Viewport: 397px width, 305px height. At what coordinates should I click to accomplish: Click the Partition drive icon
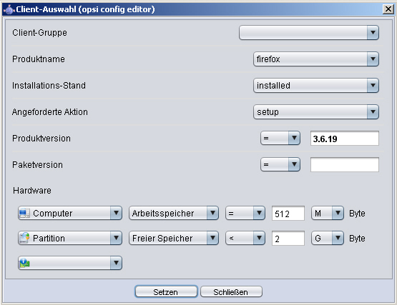pyautogui.click(x=24, y=238)
